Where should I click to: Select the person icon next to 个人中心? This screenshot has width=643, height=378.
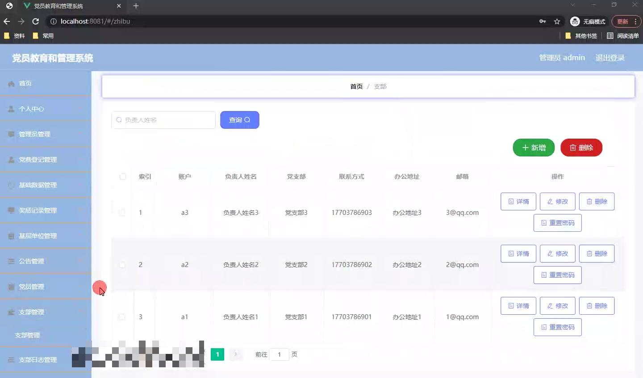pyautogui.click(x=10, y=108)
